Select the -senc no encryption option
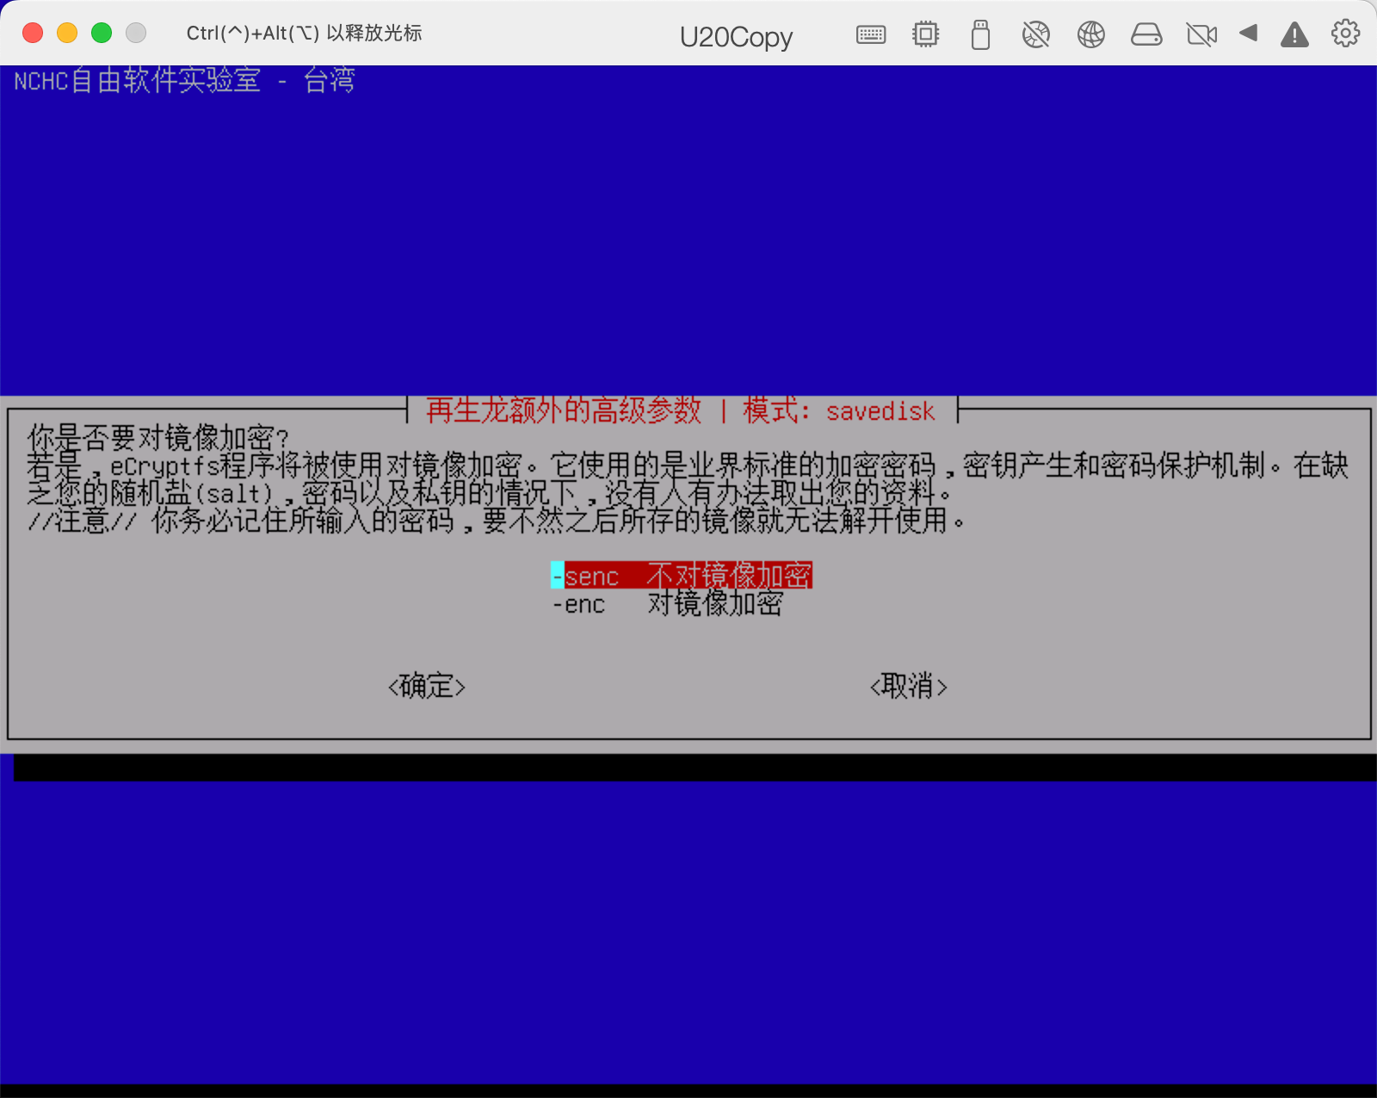Image resolution: width=1377 pixels, height=1098 pixels. pos(682,575)
